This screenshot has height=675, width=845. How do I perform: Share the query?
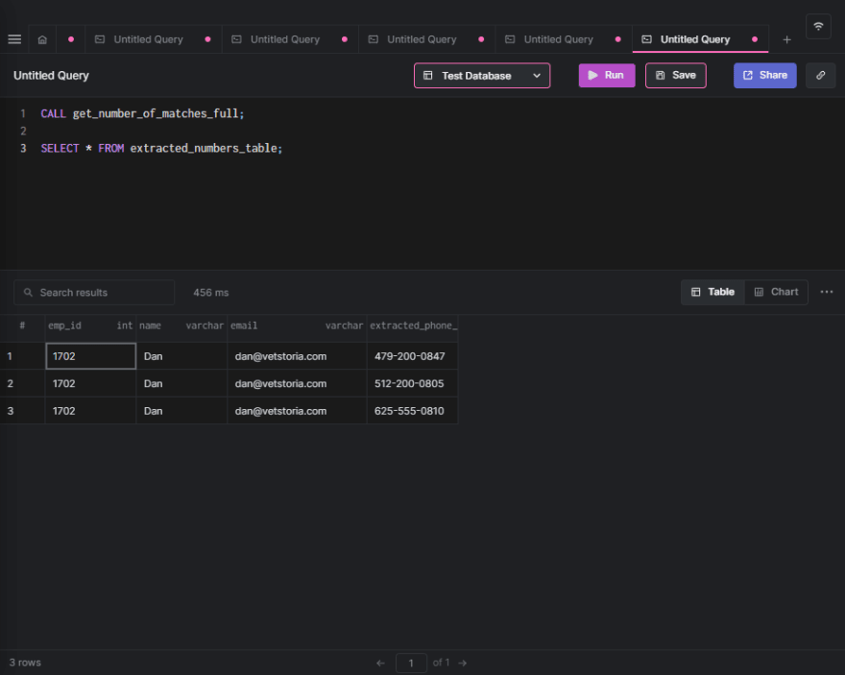[x=764, y=76]
